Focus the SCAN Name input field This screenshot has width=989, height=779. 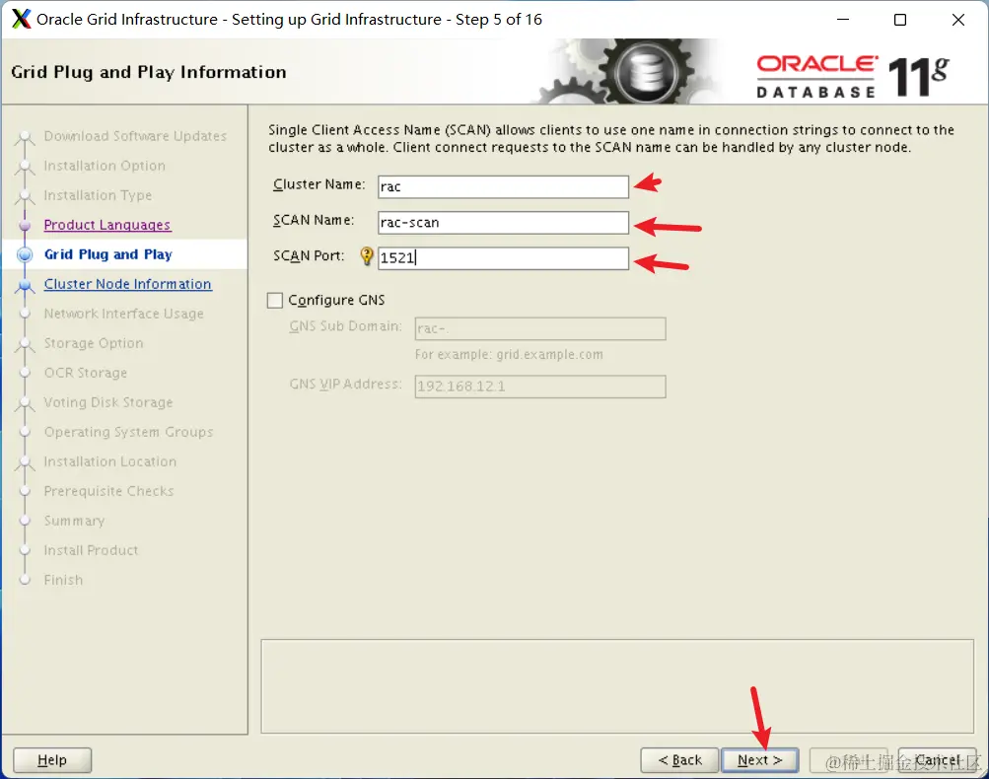503,223
